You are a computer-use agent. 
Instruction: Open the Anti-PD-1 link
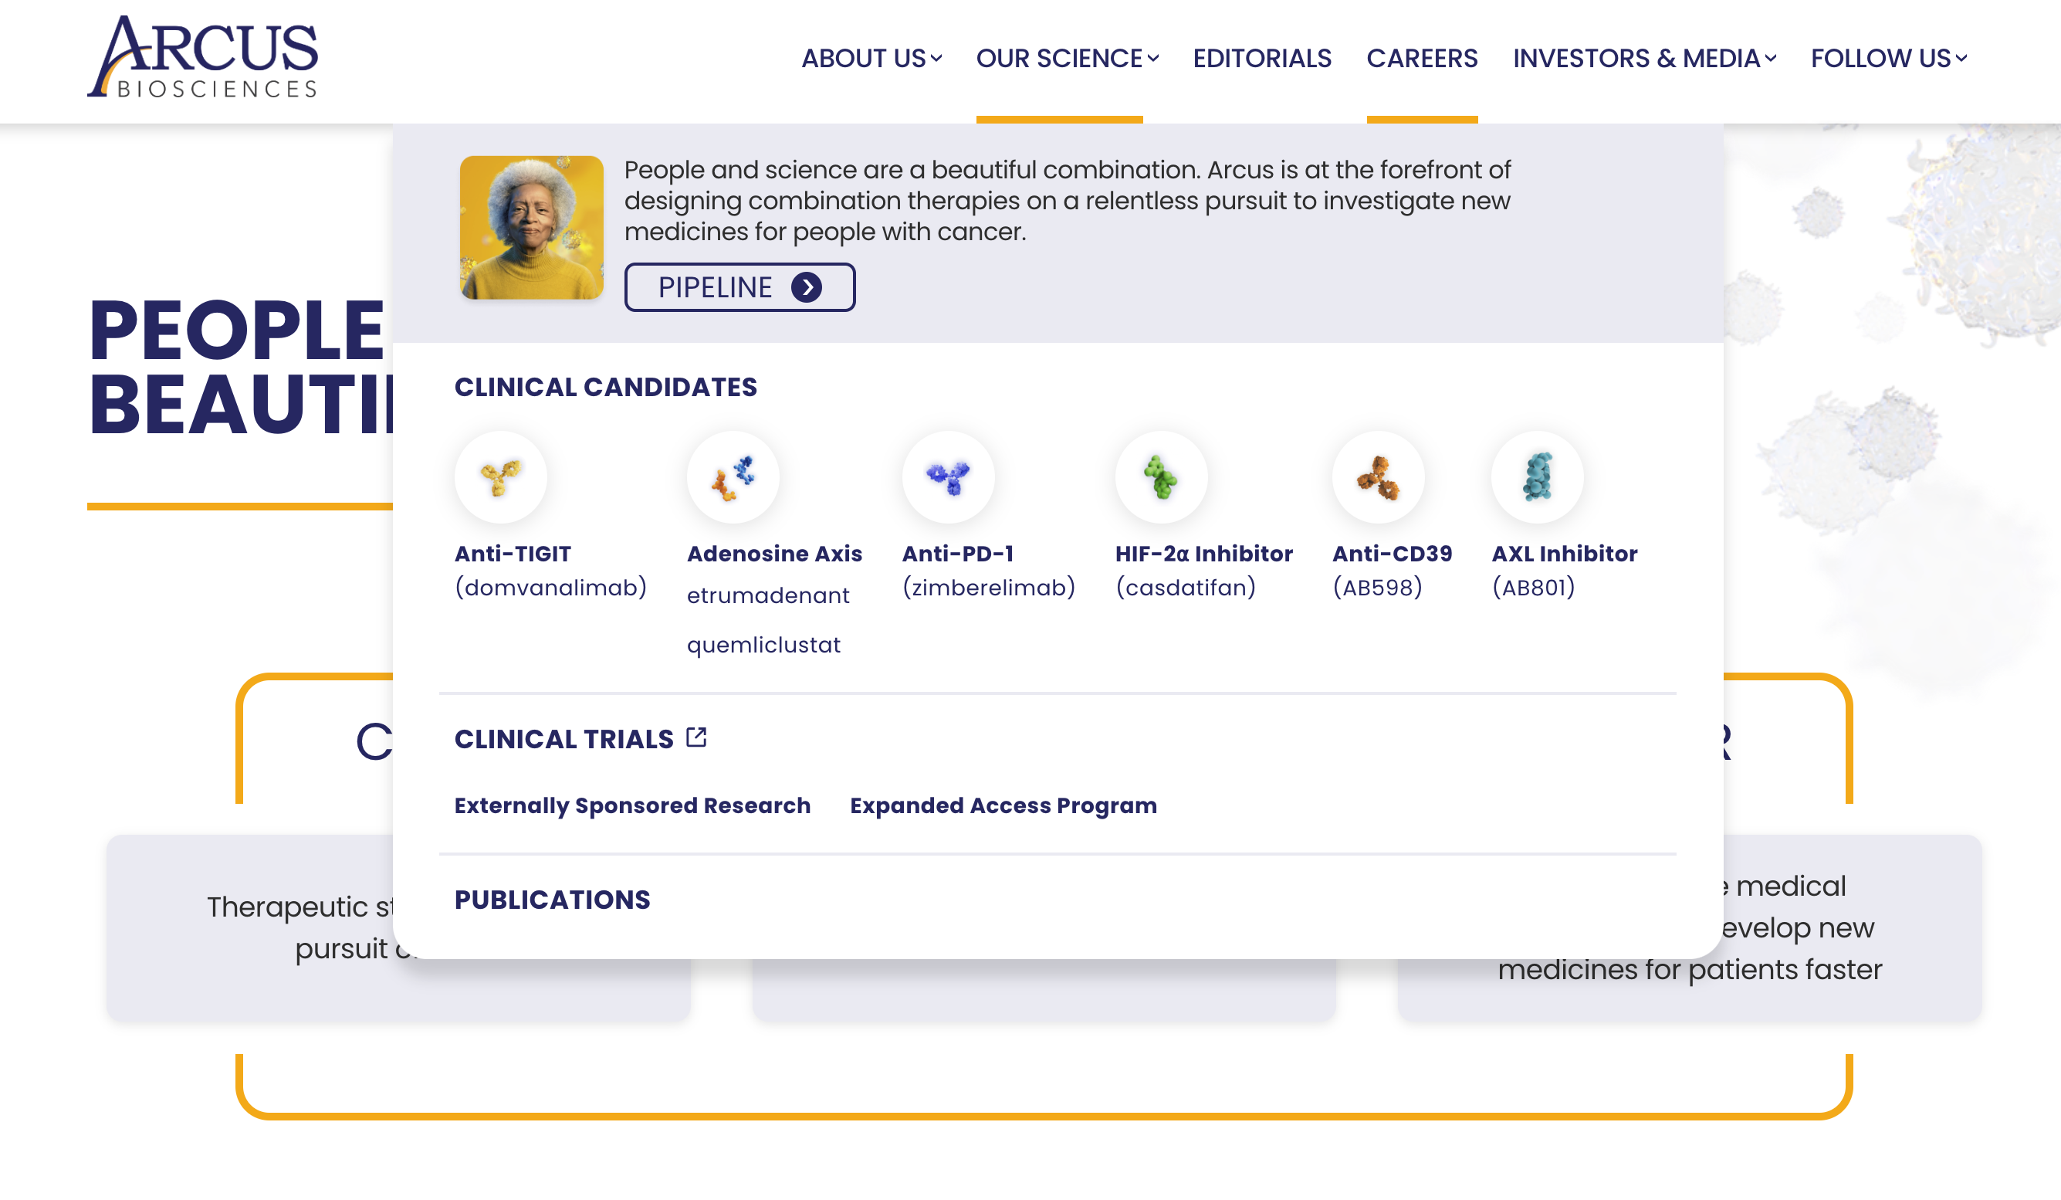[959, 554]
